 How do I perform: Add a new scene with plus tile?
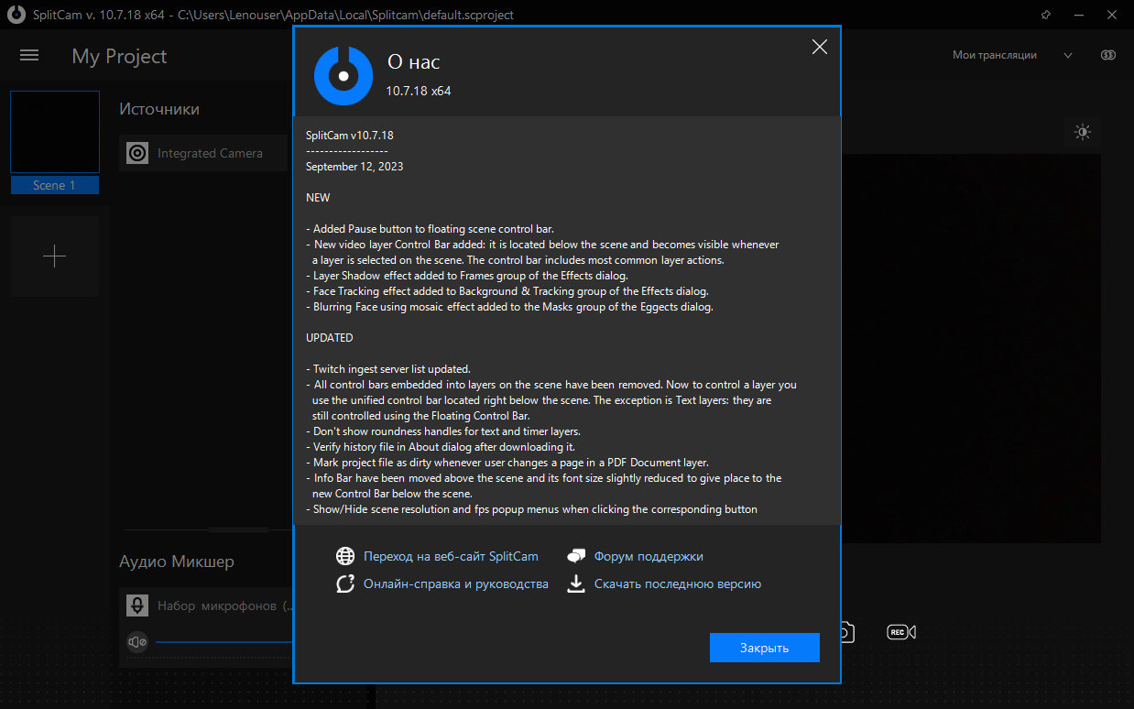coord(55,256)
